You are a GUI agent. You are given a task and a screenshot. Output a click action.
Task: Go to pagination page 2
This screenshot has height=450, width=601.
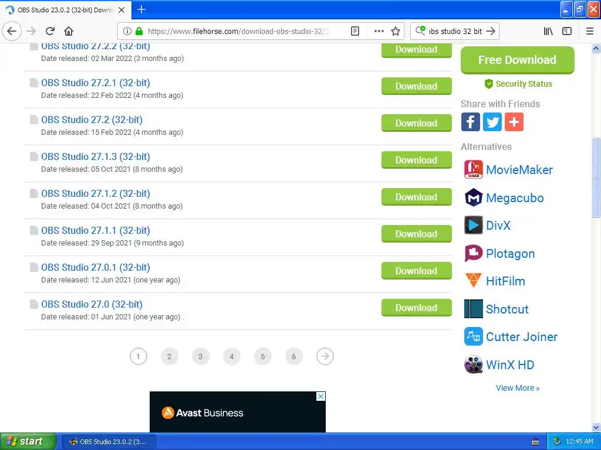click(x=170, y=357)
